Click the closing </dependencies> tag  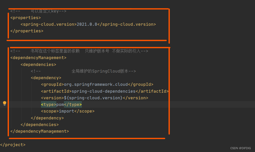click(40, 125)
